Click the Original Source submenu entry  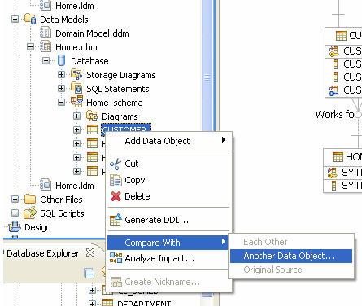pos(291,270)
